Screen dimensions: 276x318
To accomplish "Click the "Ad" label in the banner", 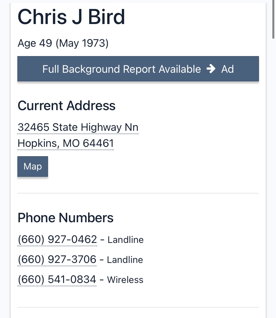I will tap(227, 69).
